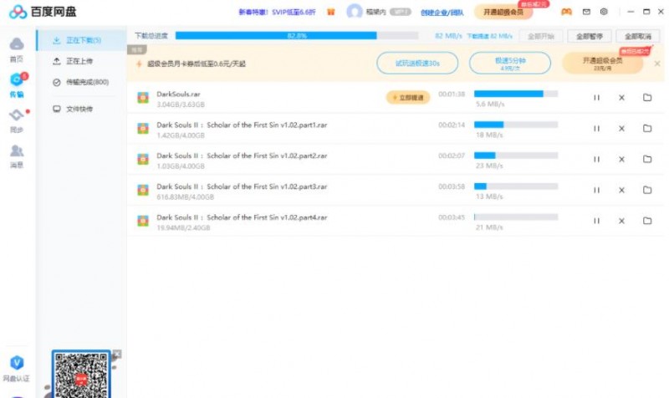669x398 pixels.
Task: Pause the v1.02.part4.rar download
Action: [x=596, y=221]
